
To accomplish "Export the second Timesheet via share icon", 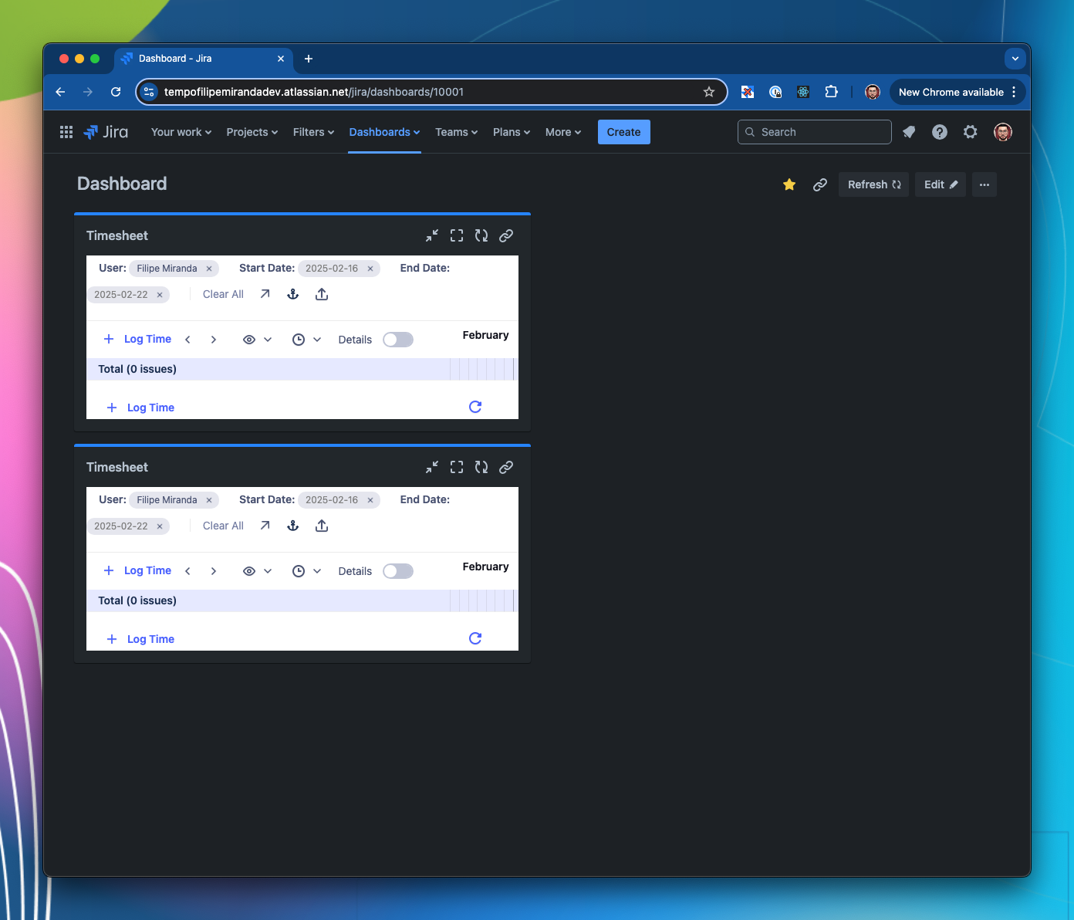I will 322,526.
